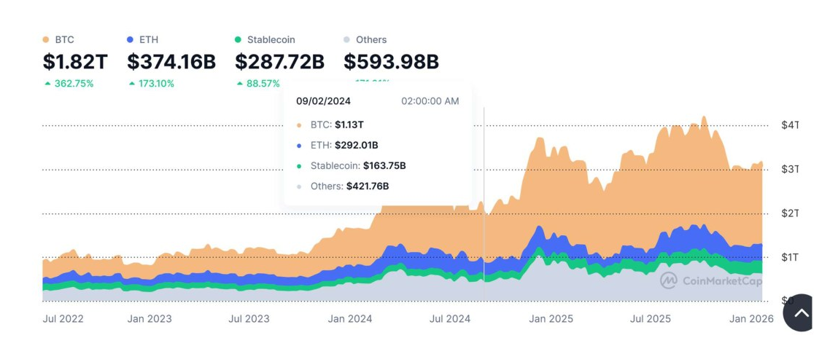Image resolution: width=838 pixels, height=362 pixels.
Task: Toggle the BTC legend series
Action: [x=58, y=39]
